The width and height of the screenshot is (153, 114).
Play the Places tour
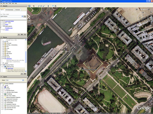[22, 74]
